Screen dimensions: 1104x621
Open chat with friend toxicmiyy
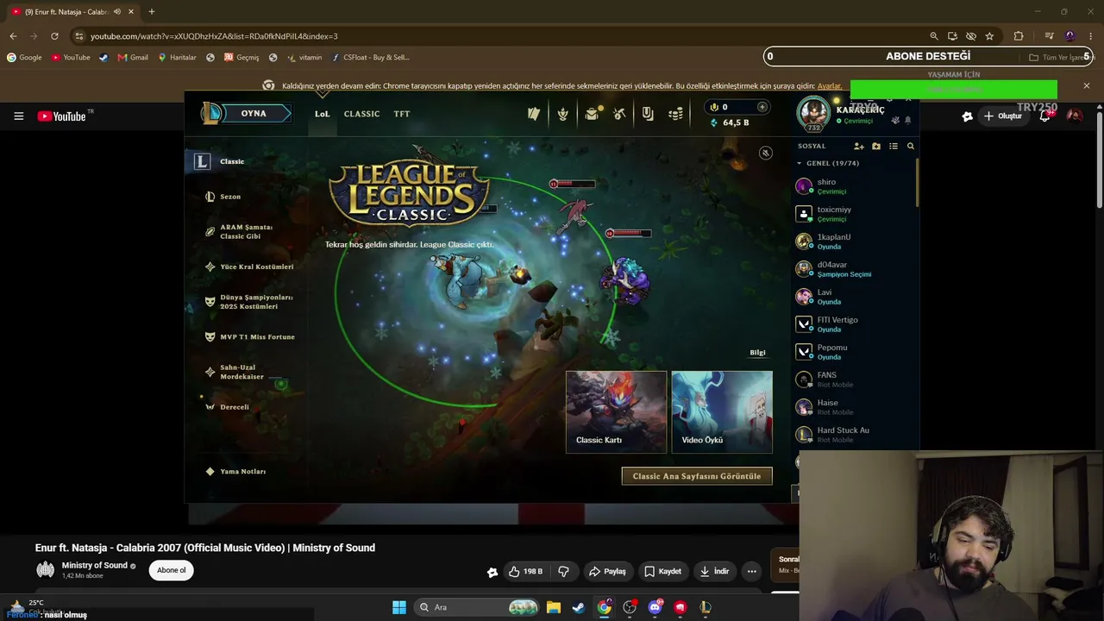(854, 214)
